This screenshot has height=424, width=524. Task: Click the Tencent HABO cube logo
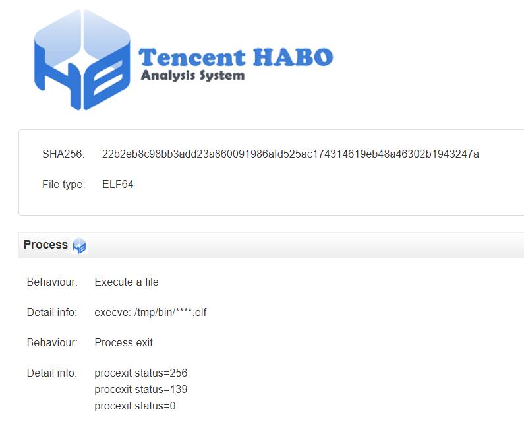click(x=82, y=59)
